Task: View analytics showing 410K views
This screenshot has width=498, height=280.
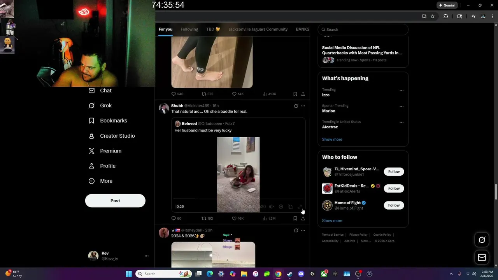Action: click(269, 94)
